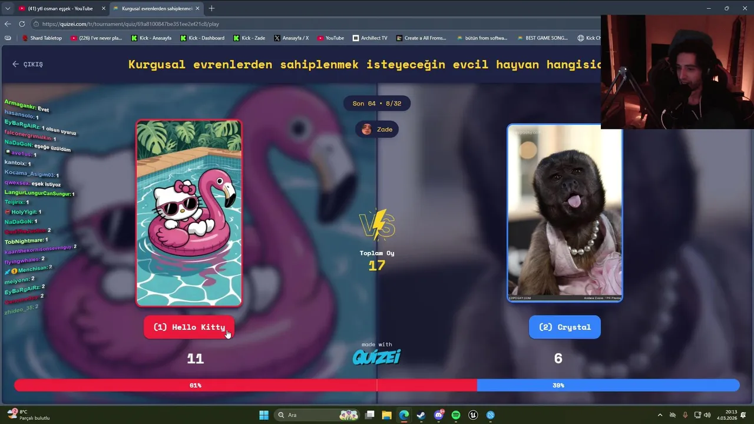Close the YouTube browser tab
This screenshot has height=424, width=754.
(x=104, y=8)
